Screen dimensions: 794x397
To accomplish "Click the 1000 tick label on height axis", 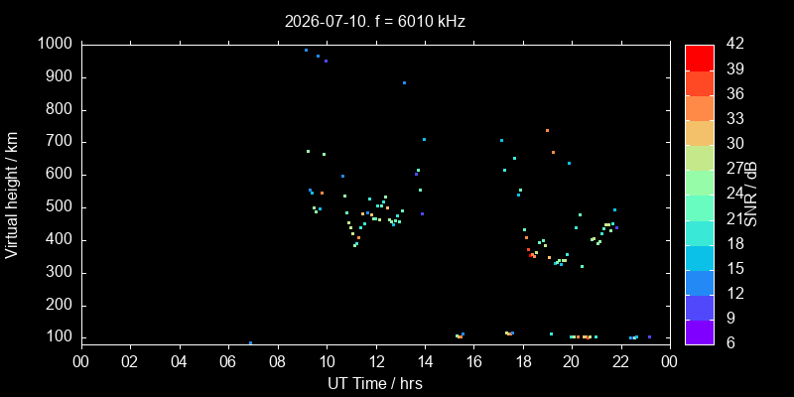I will point(58,44).
